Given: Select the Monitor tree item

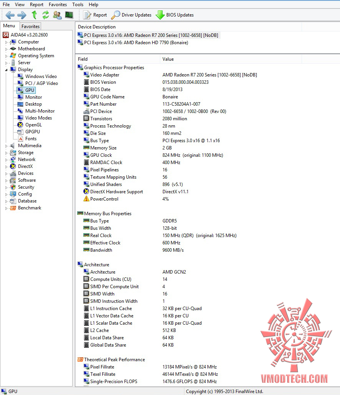Looking at the screenshot, I should (30, 97).
